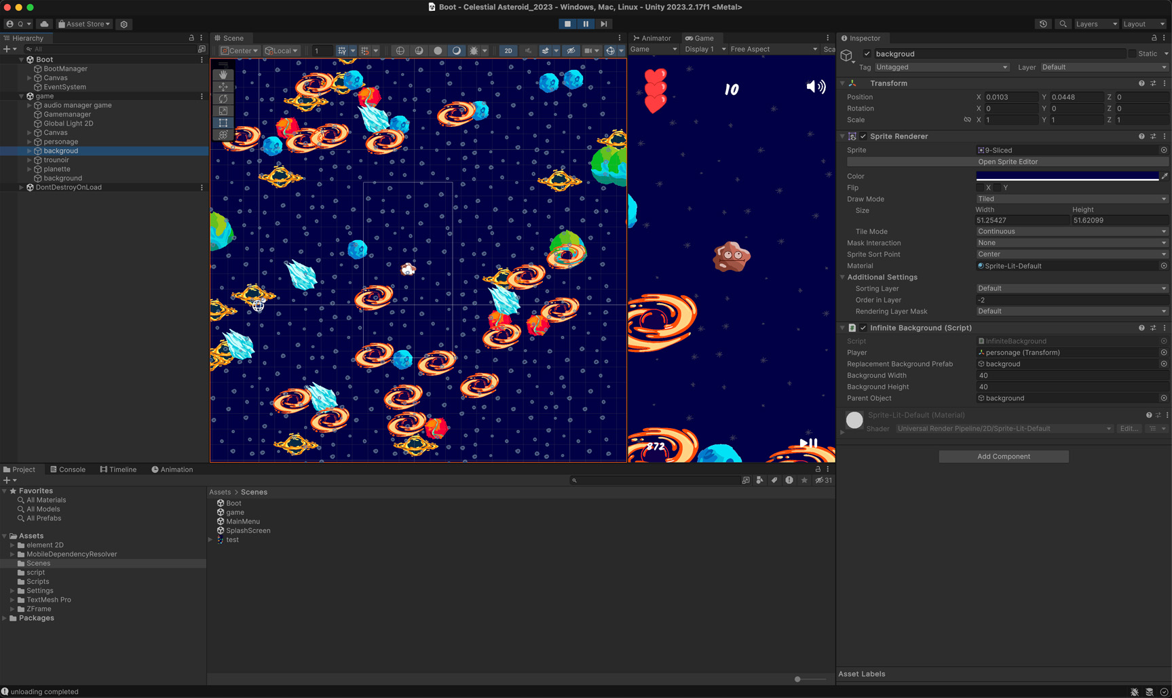Select the Move tool in Scene overlay
Viewport: 1172px width, 698px height.
(223, 87)
